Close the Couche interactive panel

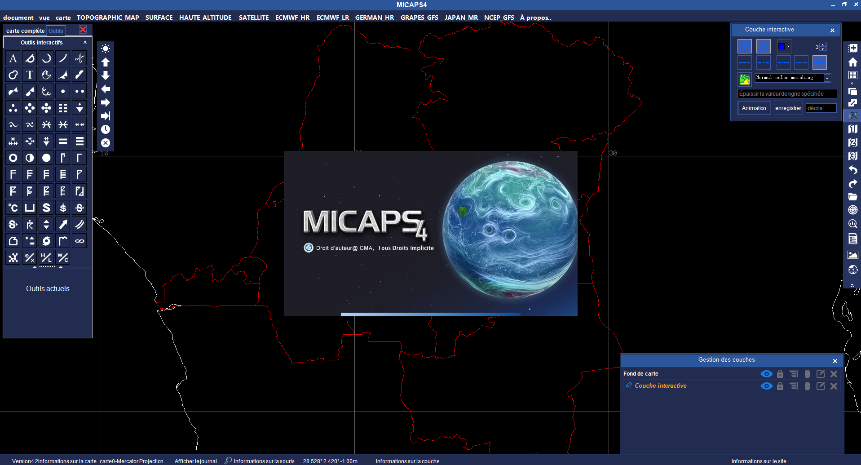tap(832, 30)
